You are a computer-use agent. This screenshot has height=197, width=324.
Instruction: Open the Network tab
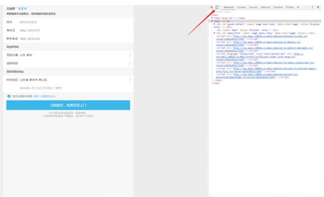tap(265, 7)
